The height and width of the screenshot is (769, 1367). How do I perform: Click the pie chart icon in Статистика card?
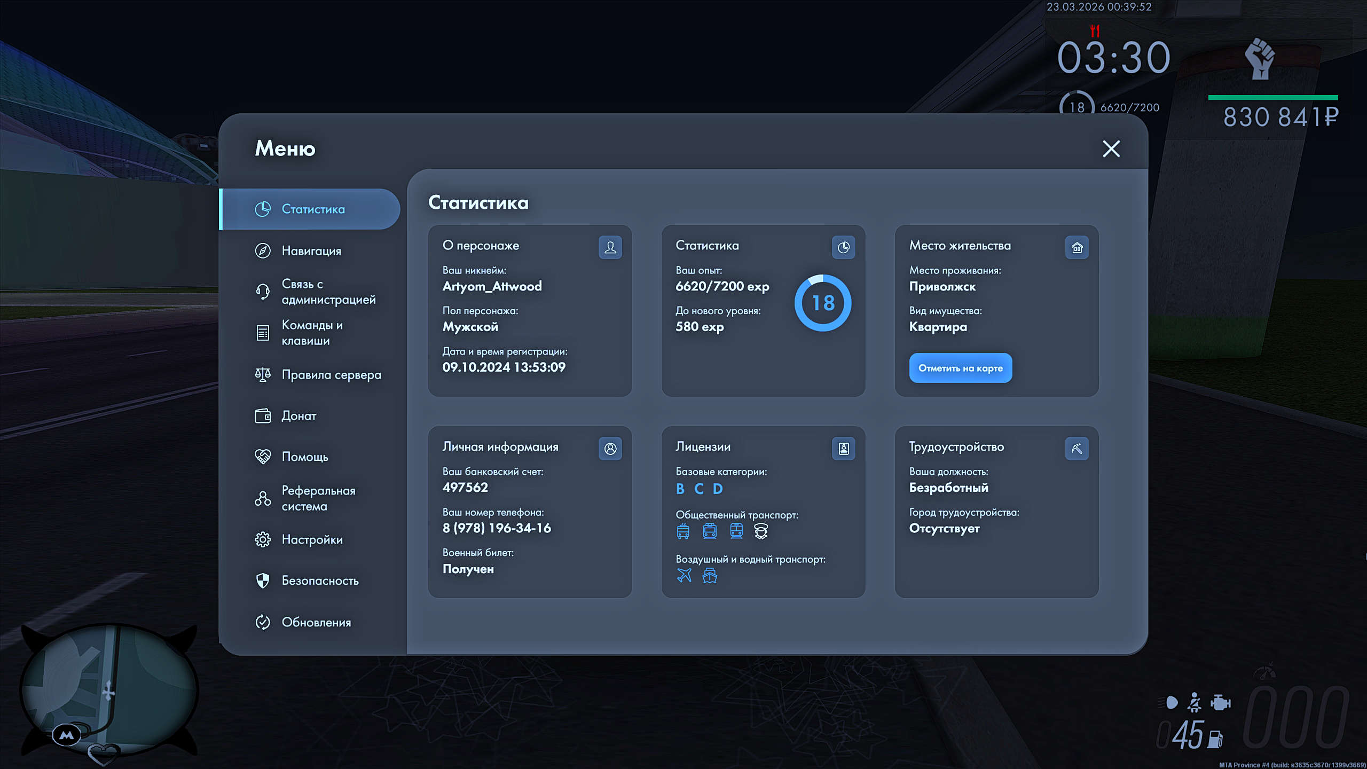[x=843, y=247]
